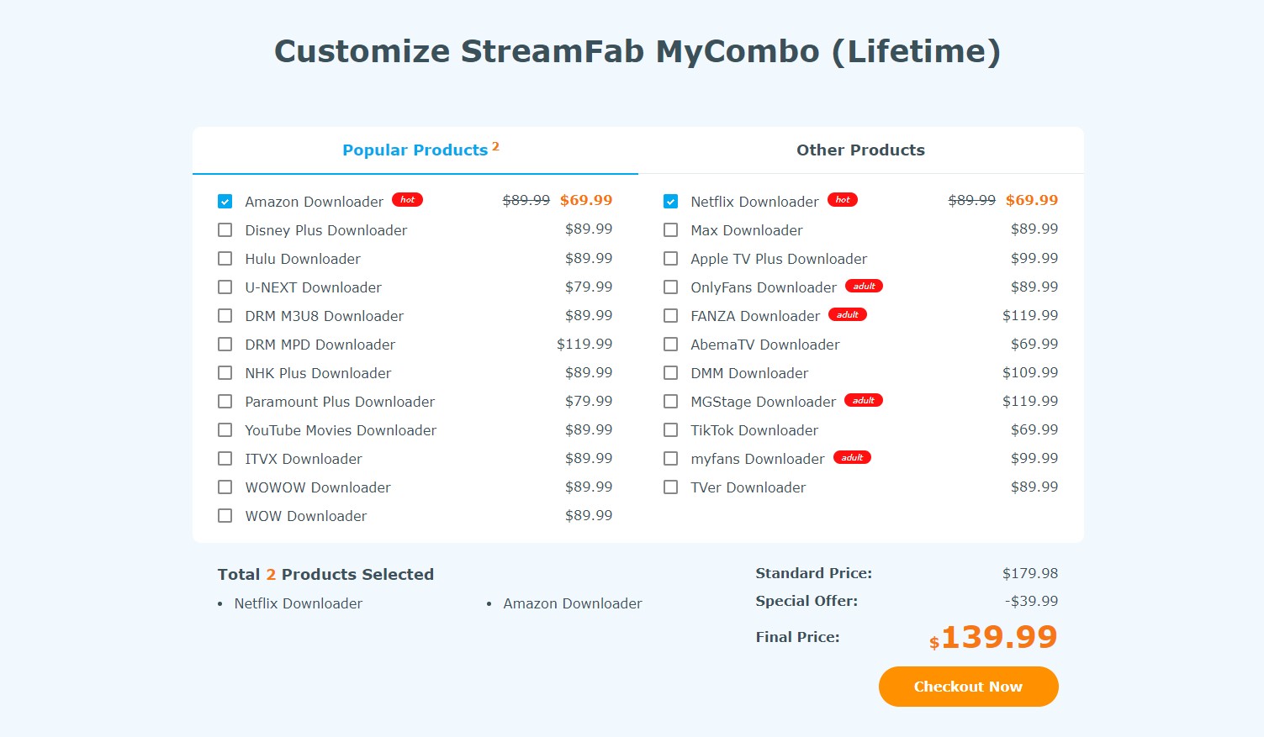Image resolution: width=1264 pixels, height=737 pixels.
Task: Select the Apple TV Plus Downloader checkbox
Action: [670, 258]
